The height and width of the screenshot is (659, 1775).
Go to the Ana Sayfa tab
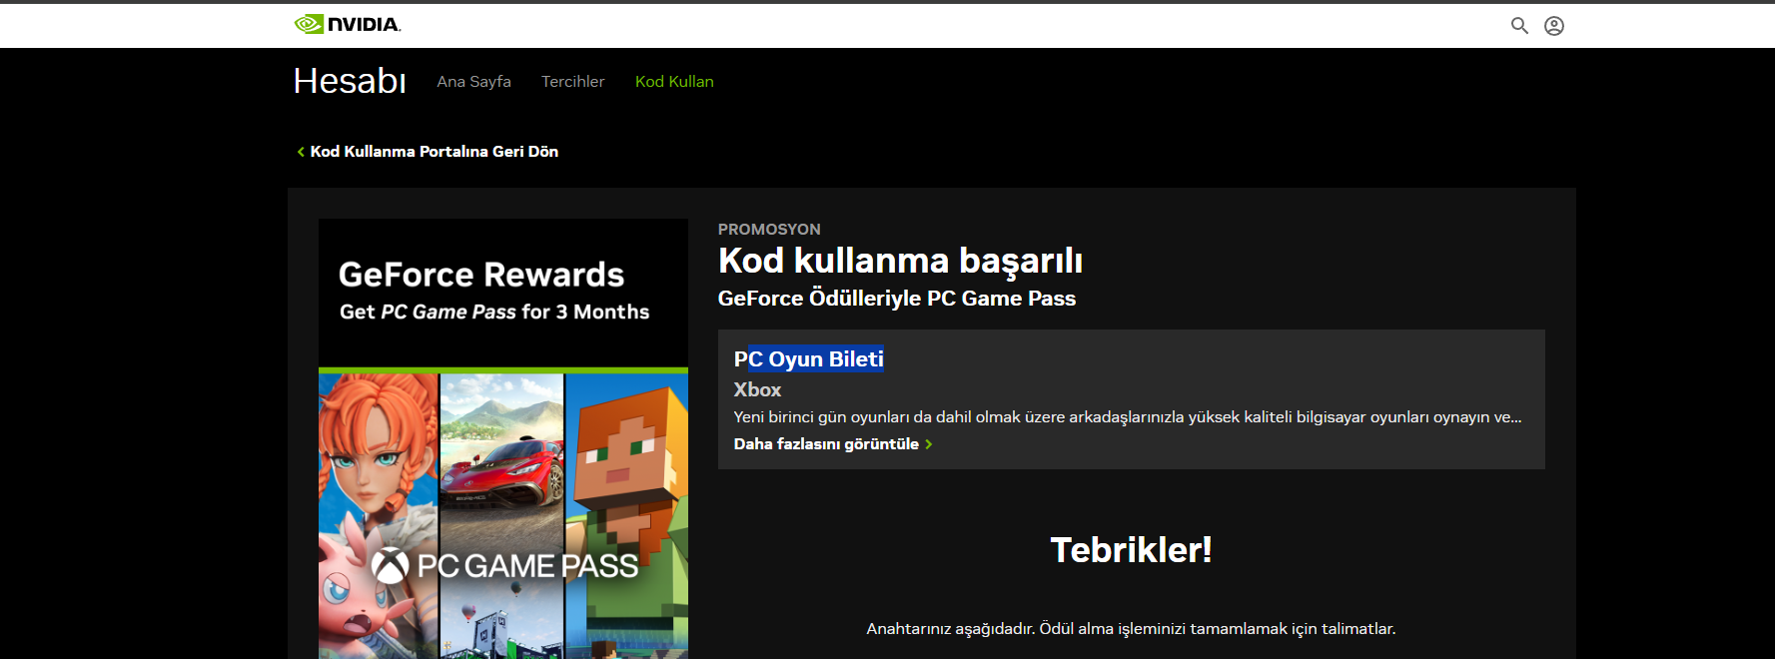coord(473,82)
